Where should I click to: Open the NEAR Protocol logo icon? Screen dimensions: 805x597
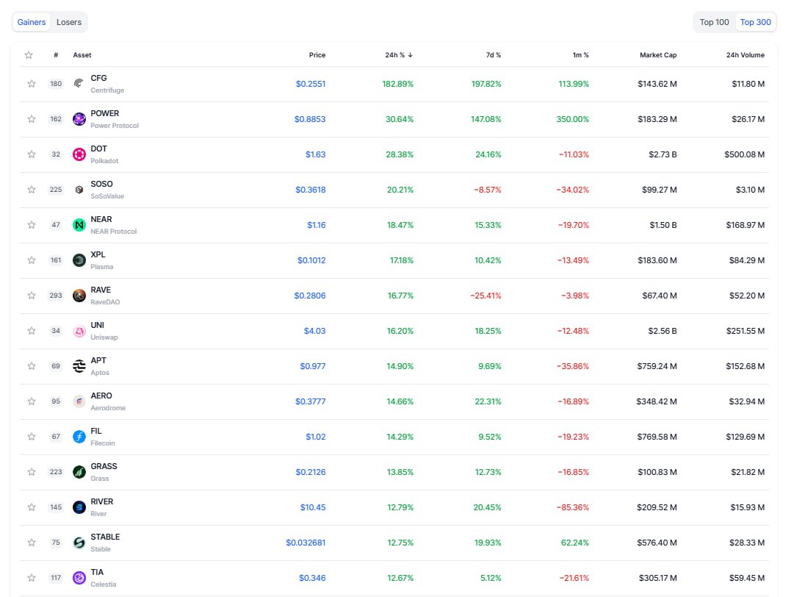coord(79,225)
